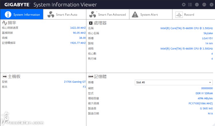The width and height of the screenshot is (215, 126).
Task: Click the MB motherboard section icon
Action: point(5,77)
